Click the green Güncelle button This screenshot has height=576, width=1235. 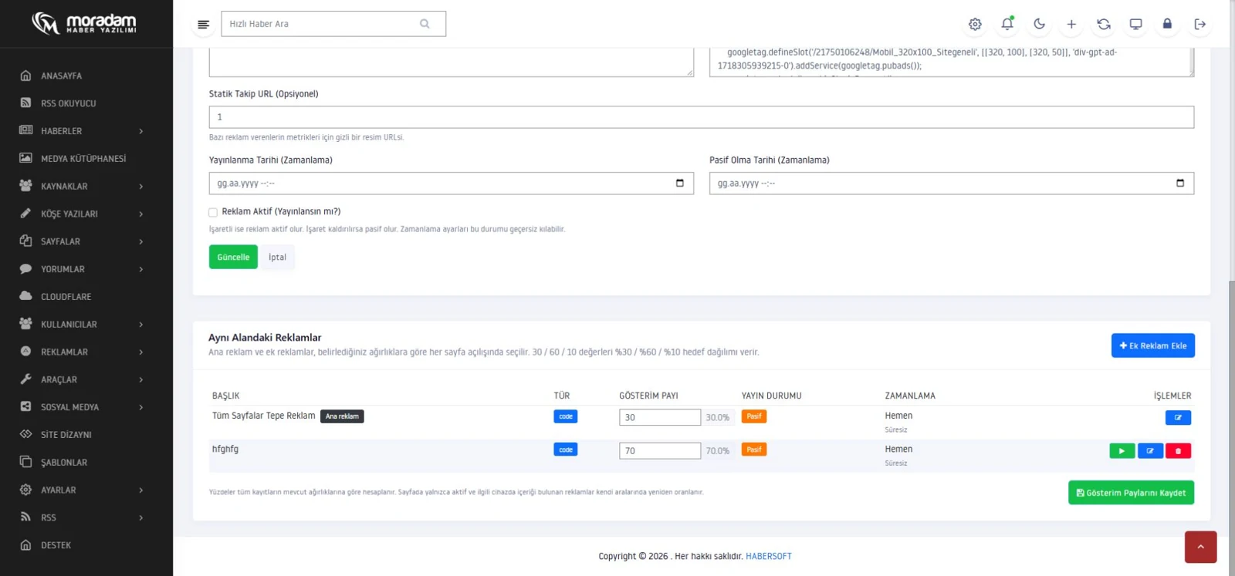pyautogui.click(x=233, y=257)
